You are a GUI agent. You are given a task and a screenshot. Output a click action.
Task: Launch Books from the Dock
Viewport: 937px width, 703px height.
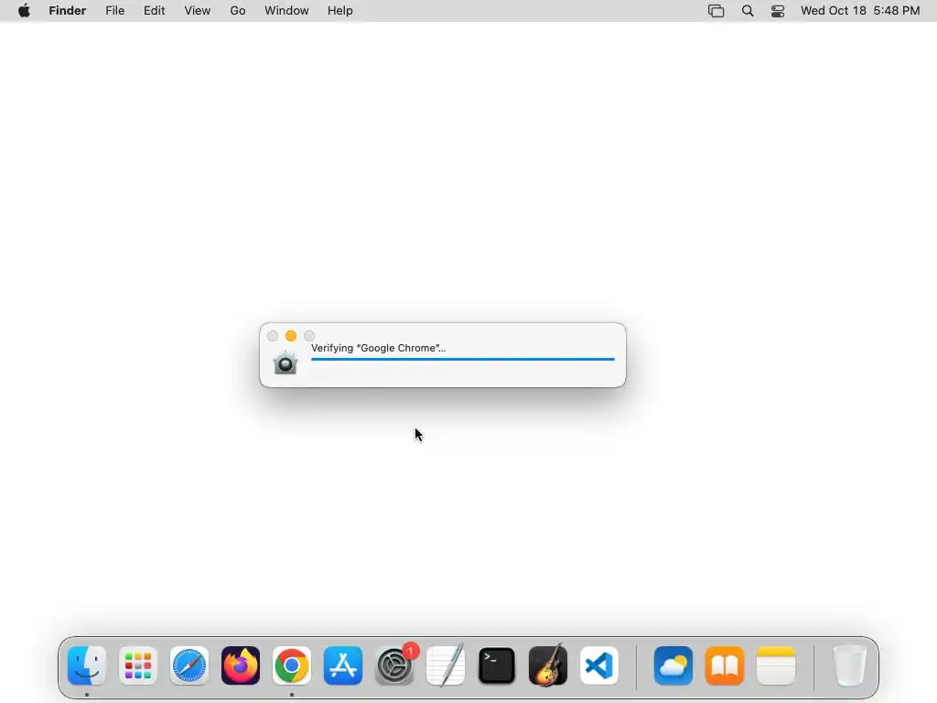[725, 665]
